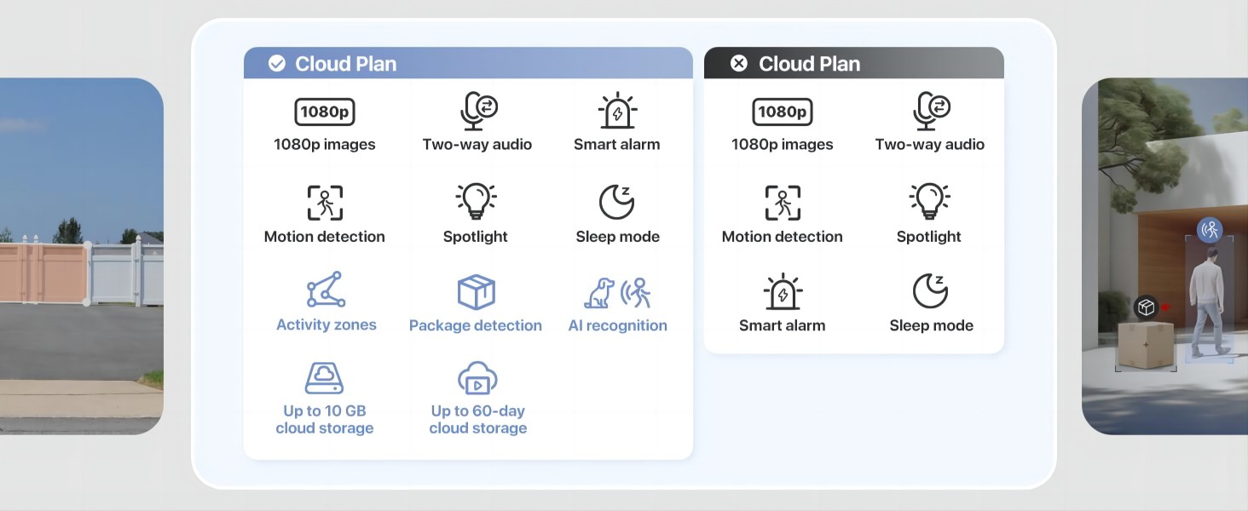Click the Package detection box icon
1248x511 pixels.
point(476,292)
